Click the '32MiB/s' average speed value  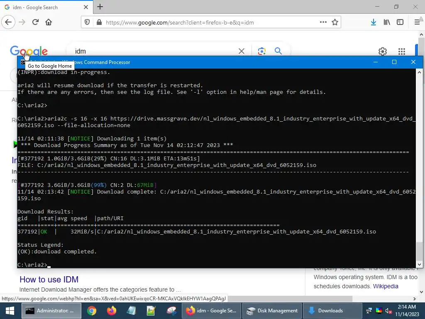coord(82,232)
